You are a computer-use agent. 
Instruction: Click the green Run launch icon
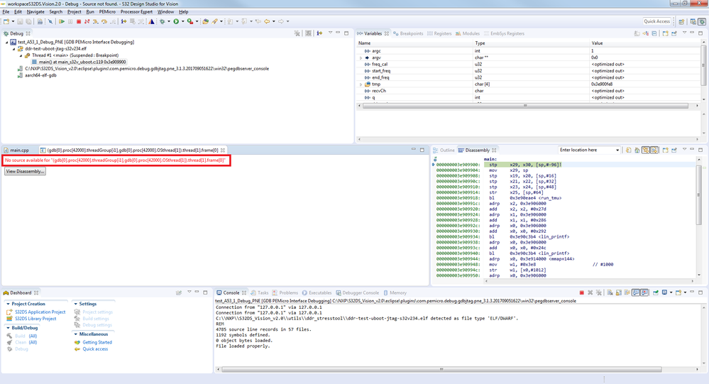pos(176,21)
